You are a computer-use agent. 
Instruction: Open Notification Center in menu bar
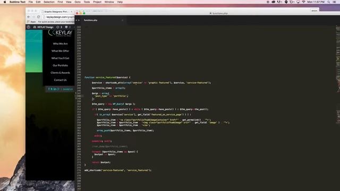coord(335,2)
